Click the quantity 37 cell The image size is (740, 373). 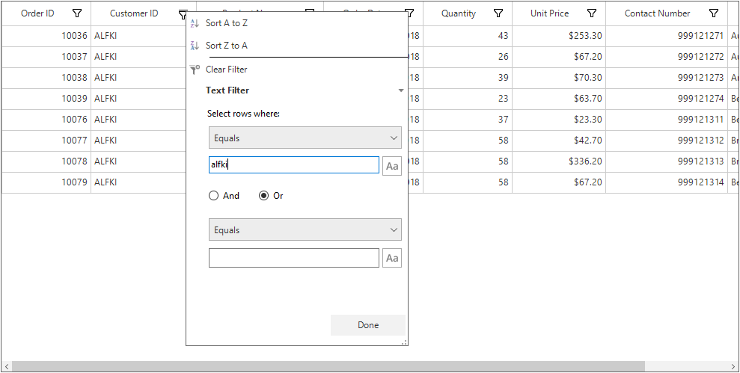coord(468,120)
